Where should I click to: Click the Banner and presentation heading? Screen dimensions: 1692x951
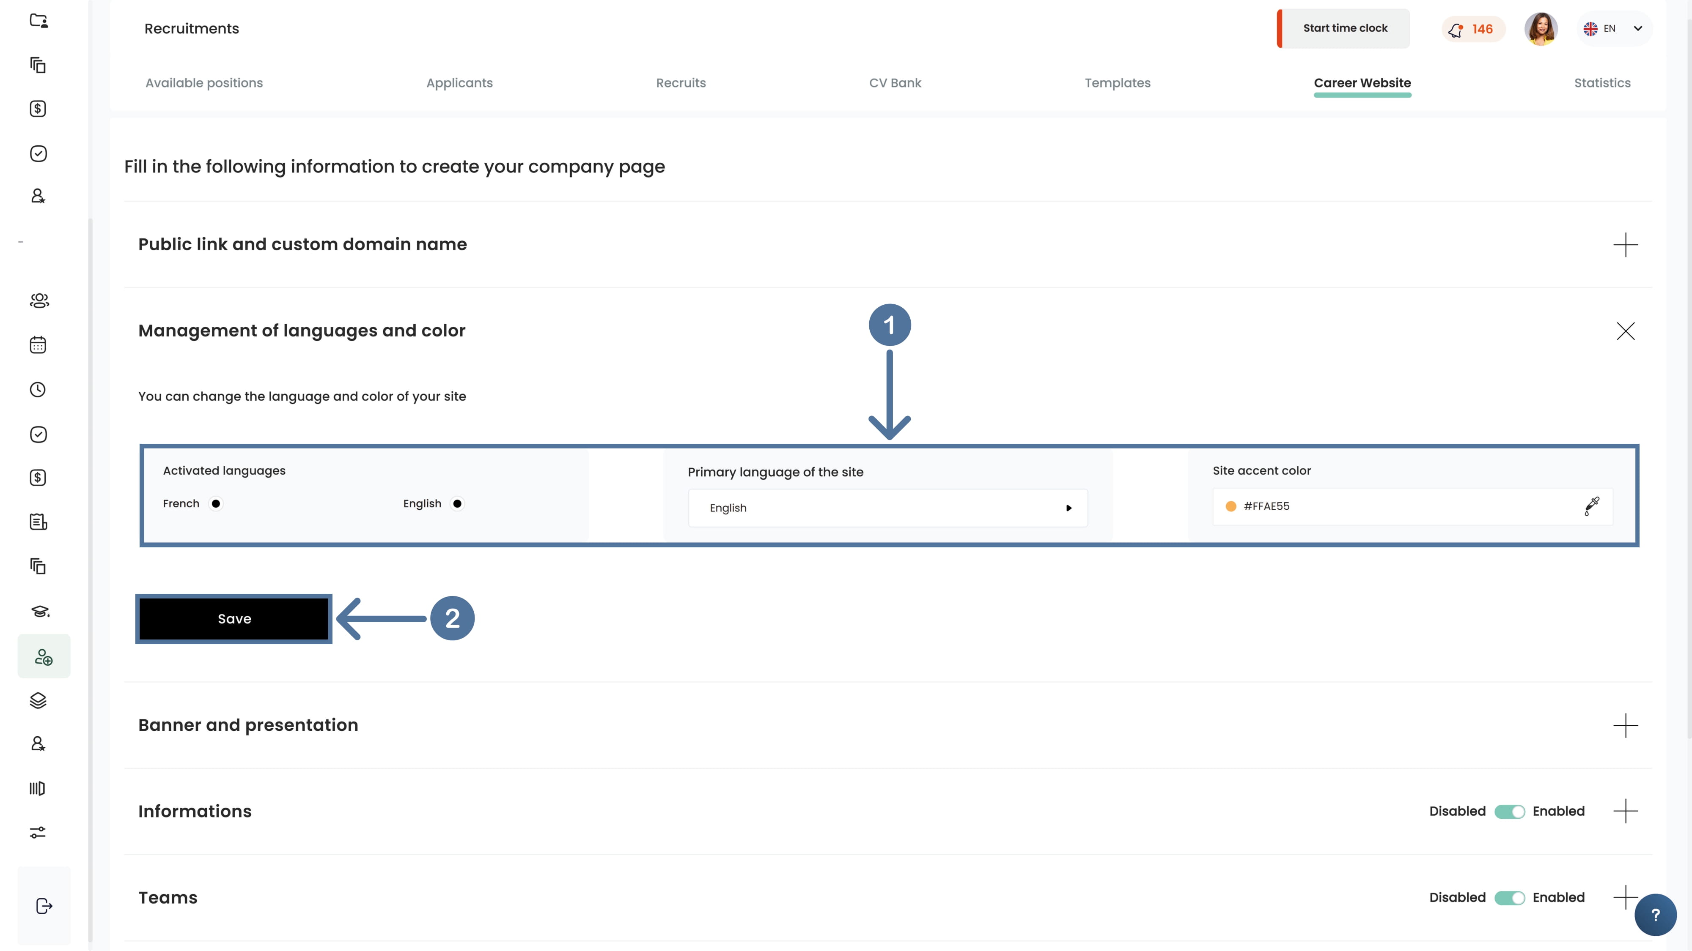(248, 725)
